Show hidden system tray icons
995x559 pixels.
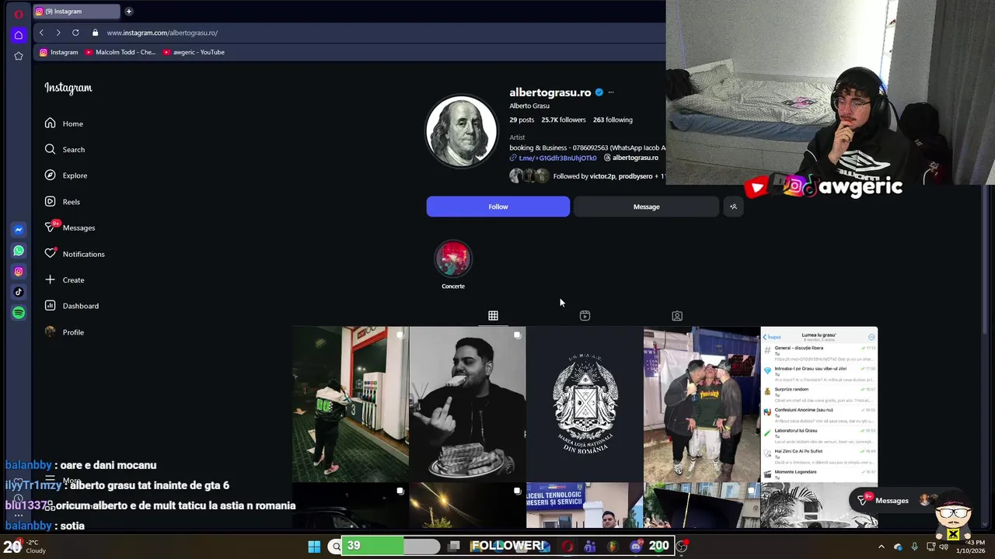pyautogui.click(x=881, y=547)
